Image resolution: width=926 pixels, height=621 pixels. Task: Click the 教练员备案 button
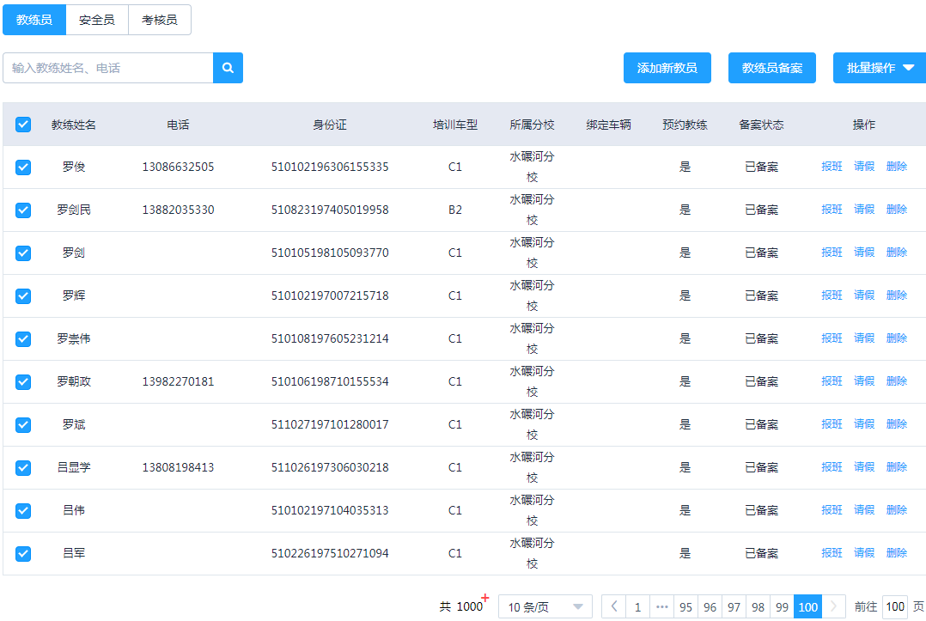(771, 67)
